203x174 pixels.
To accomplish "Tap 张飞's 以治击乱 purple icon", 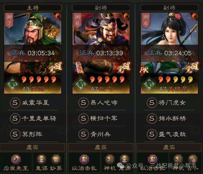I will point(84,159).
